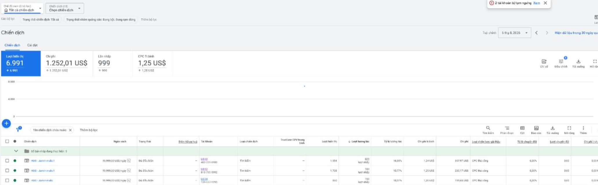Click the Ngân sách column header
This screenshot has width=598, height=185.
120,142
